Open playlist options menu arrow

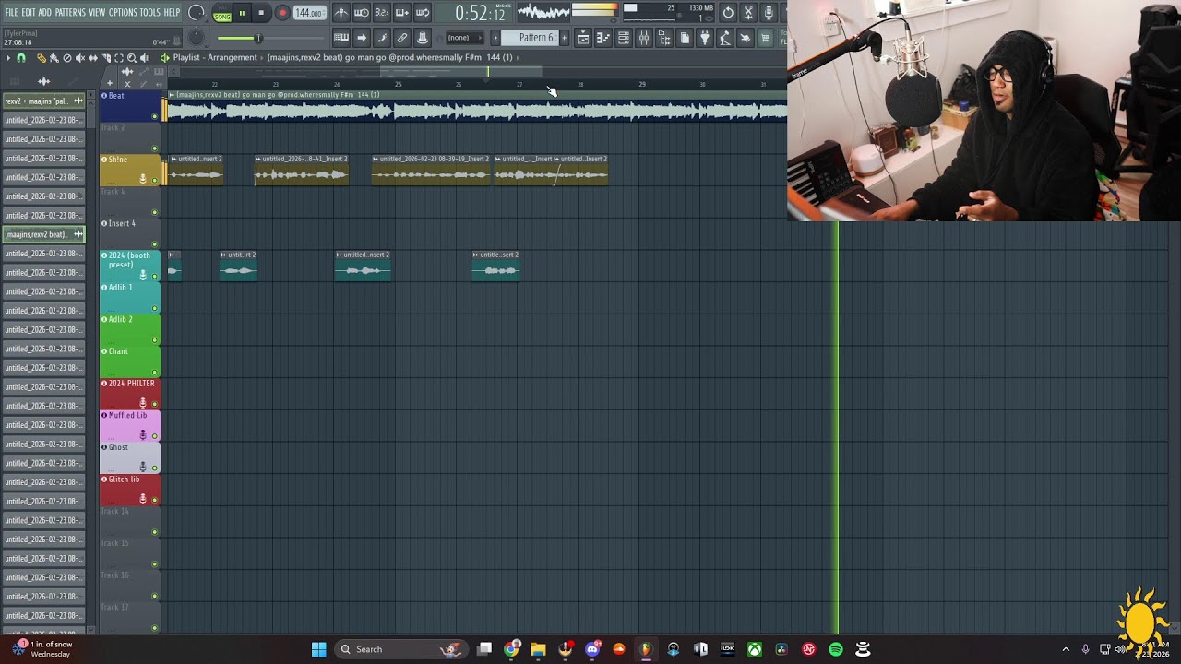[x=8, y=58]
